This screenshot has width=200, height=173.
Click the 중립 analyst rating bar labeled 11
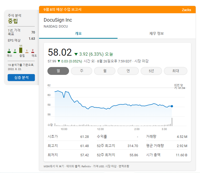[21, 50]
